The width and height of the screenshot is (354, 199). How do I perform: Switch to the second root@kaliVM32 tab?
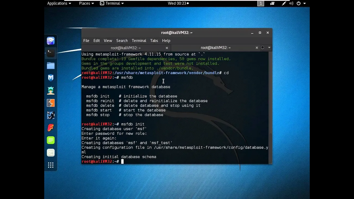215,48
